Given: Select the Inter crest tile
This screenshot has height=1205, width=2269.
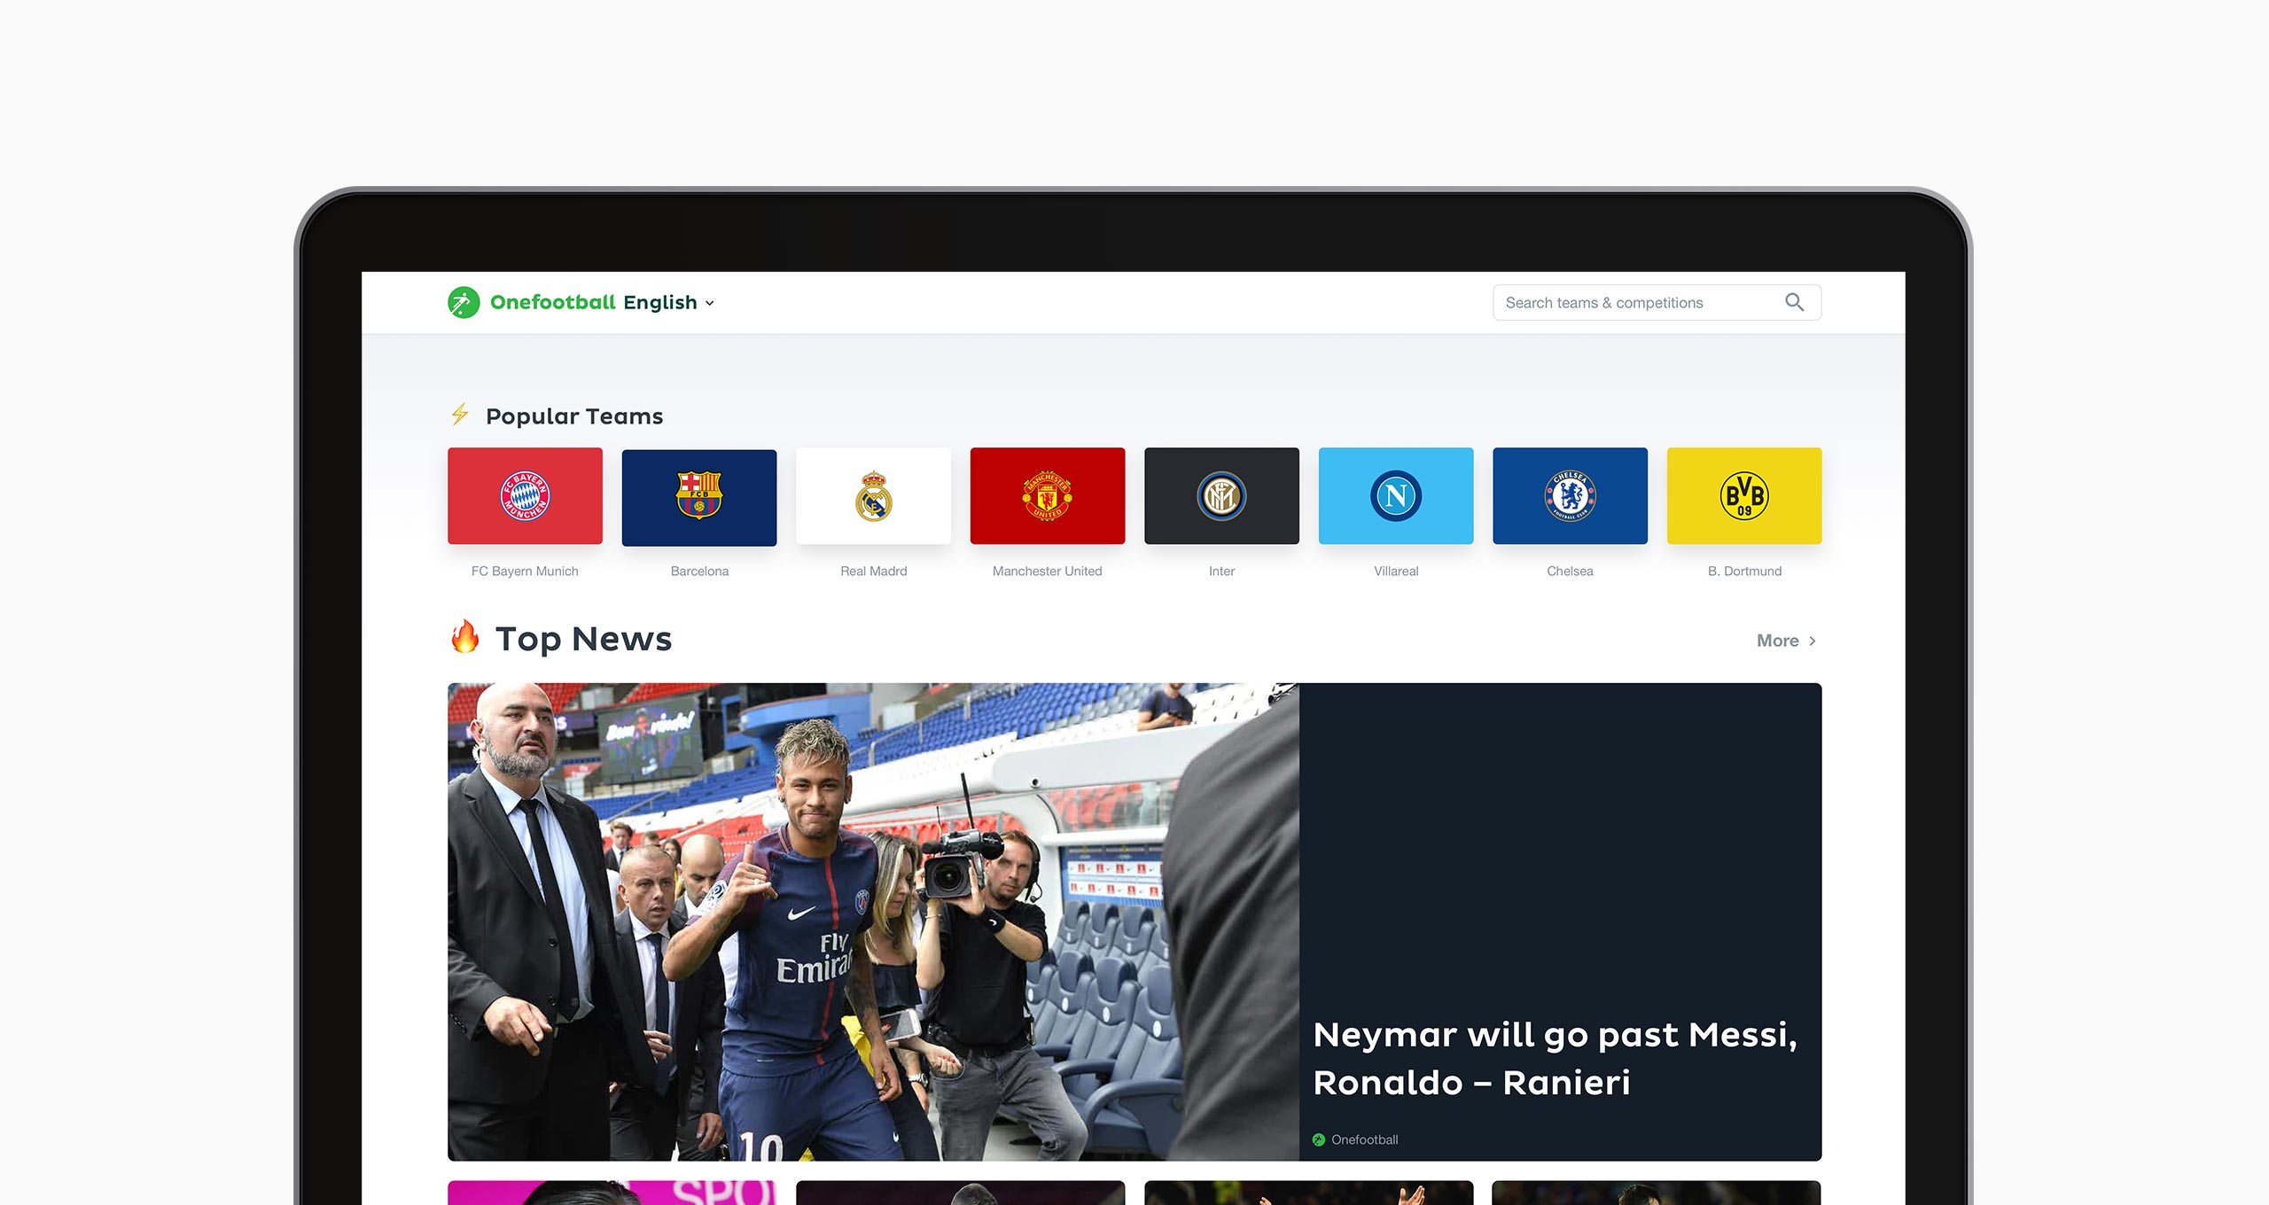Looking at the screenshot, I should click(x=1221, y=495).
